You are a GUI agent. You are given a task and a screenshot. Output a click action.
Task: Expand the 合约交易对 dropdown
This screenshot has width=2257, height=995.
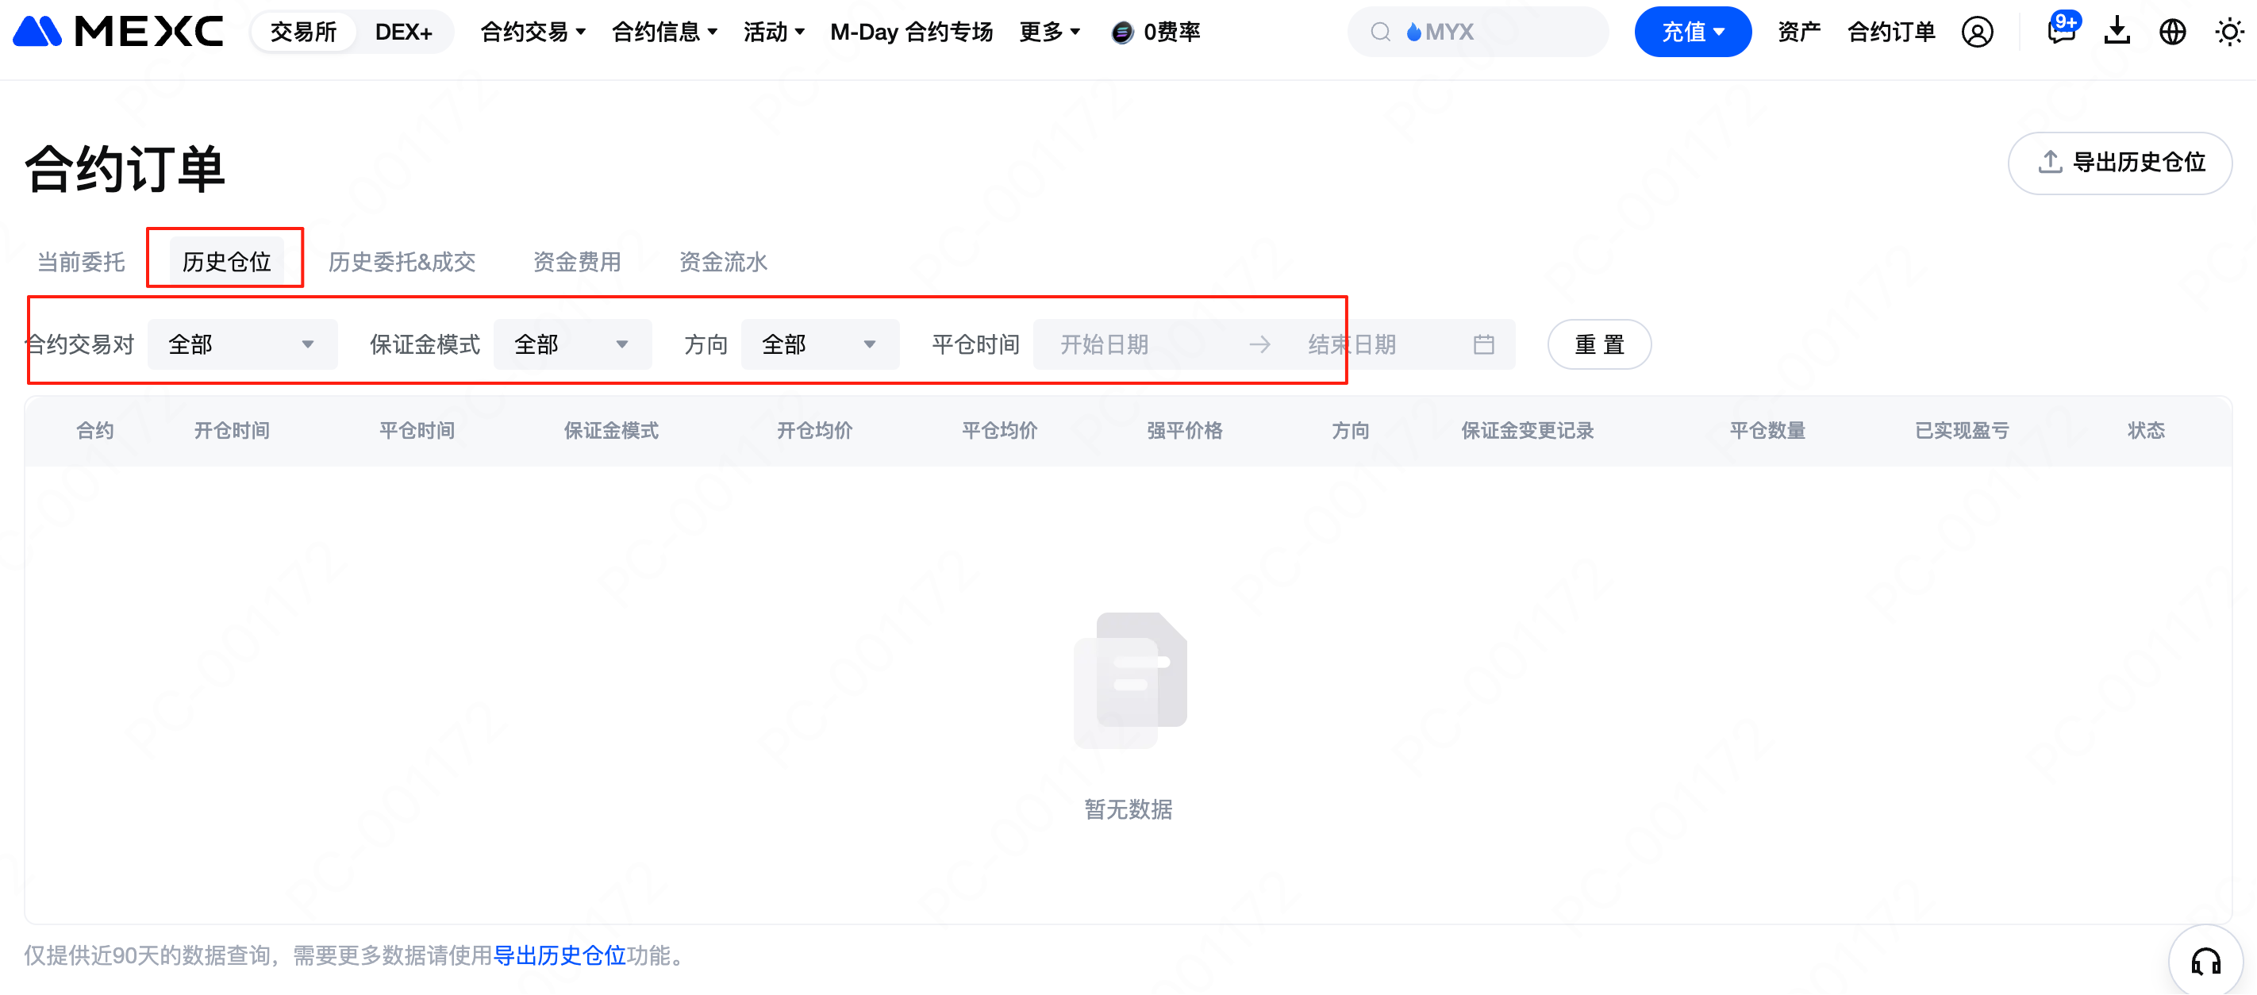coord(242,344)
